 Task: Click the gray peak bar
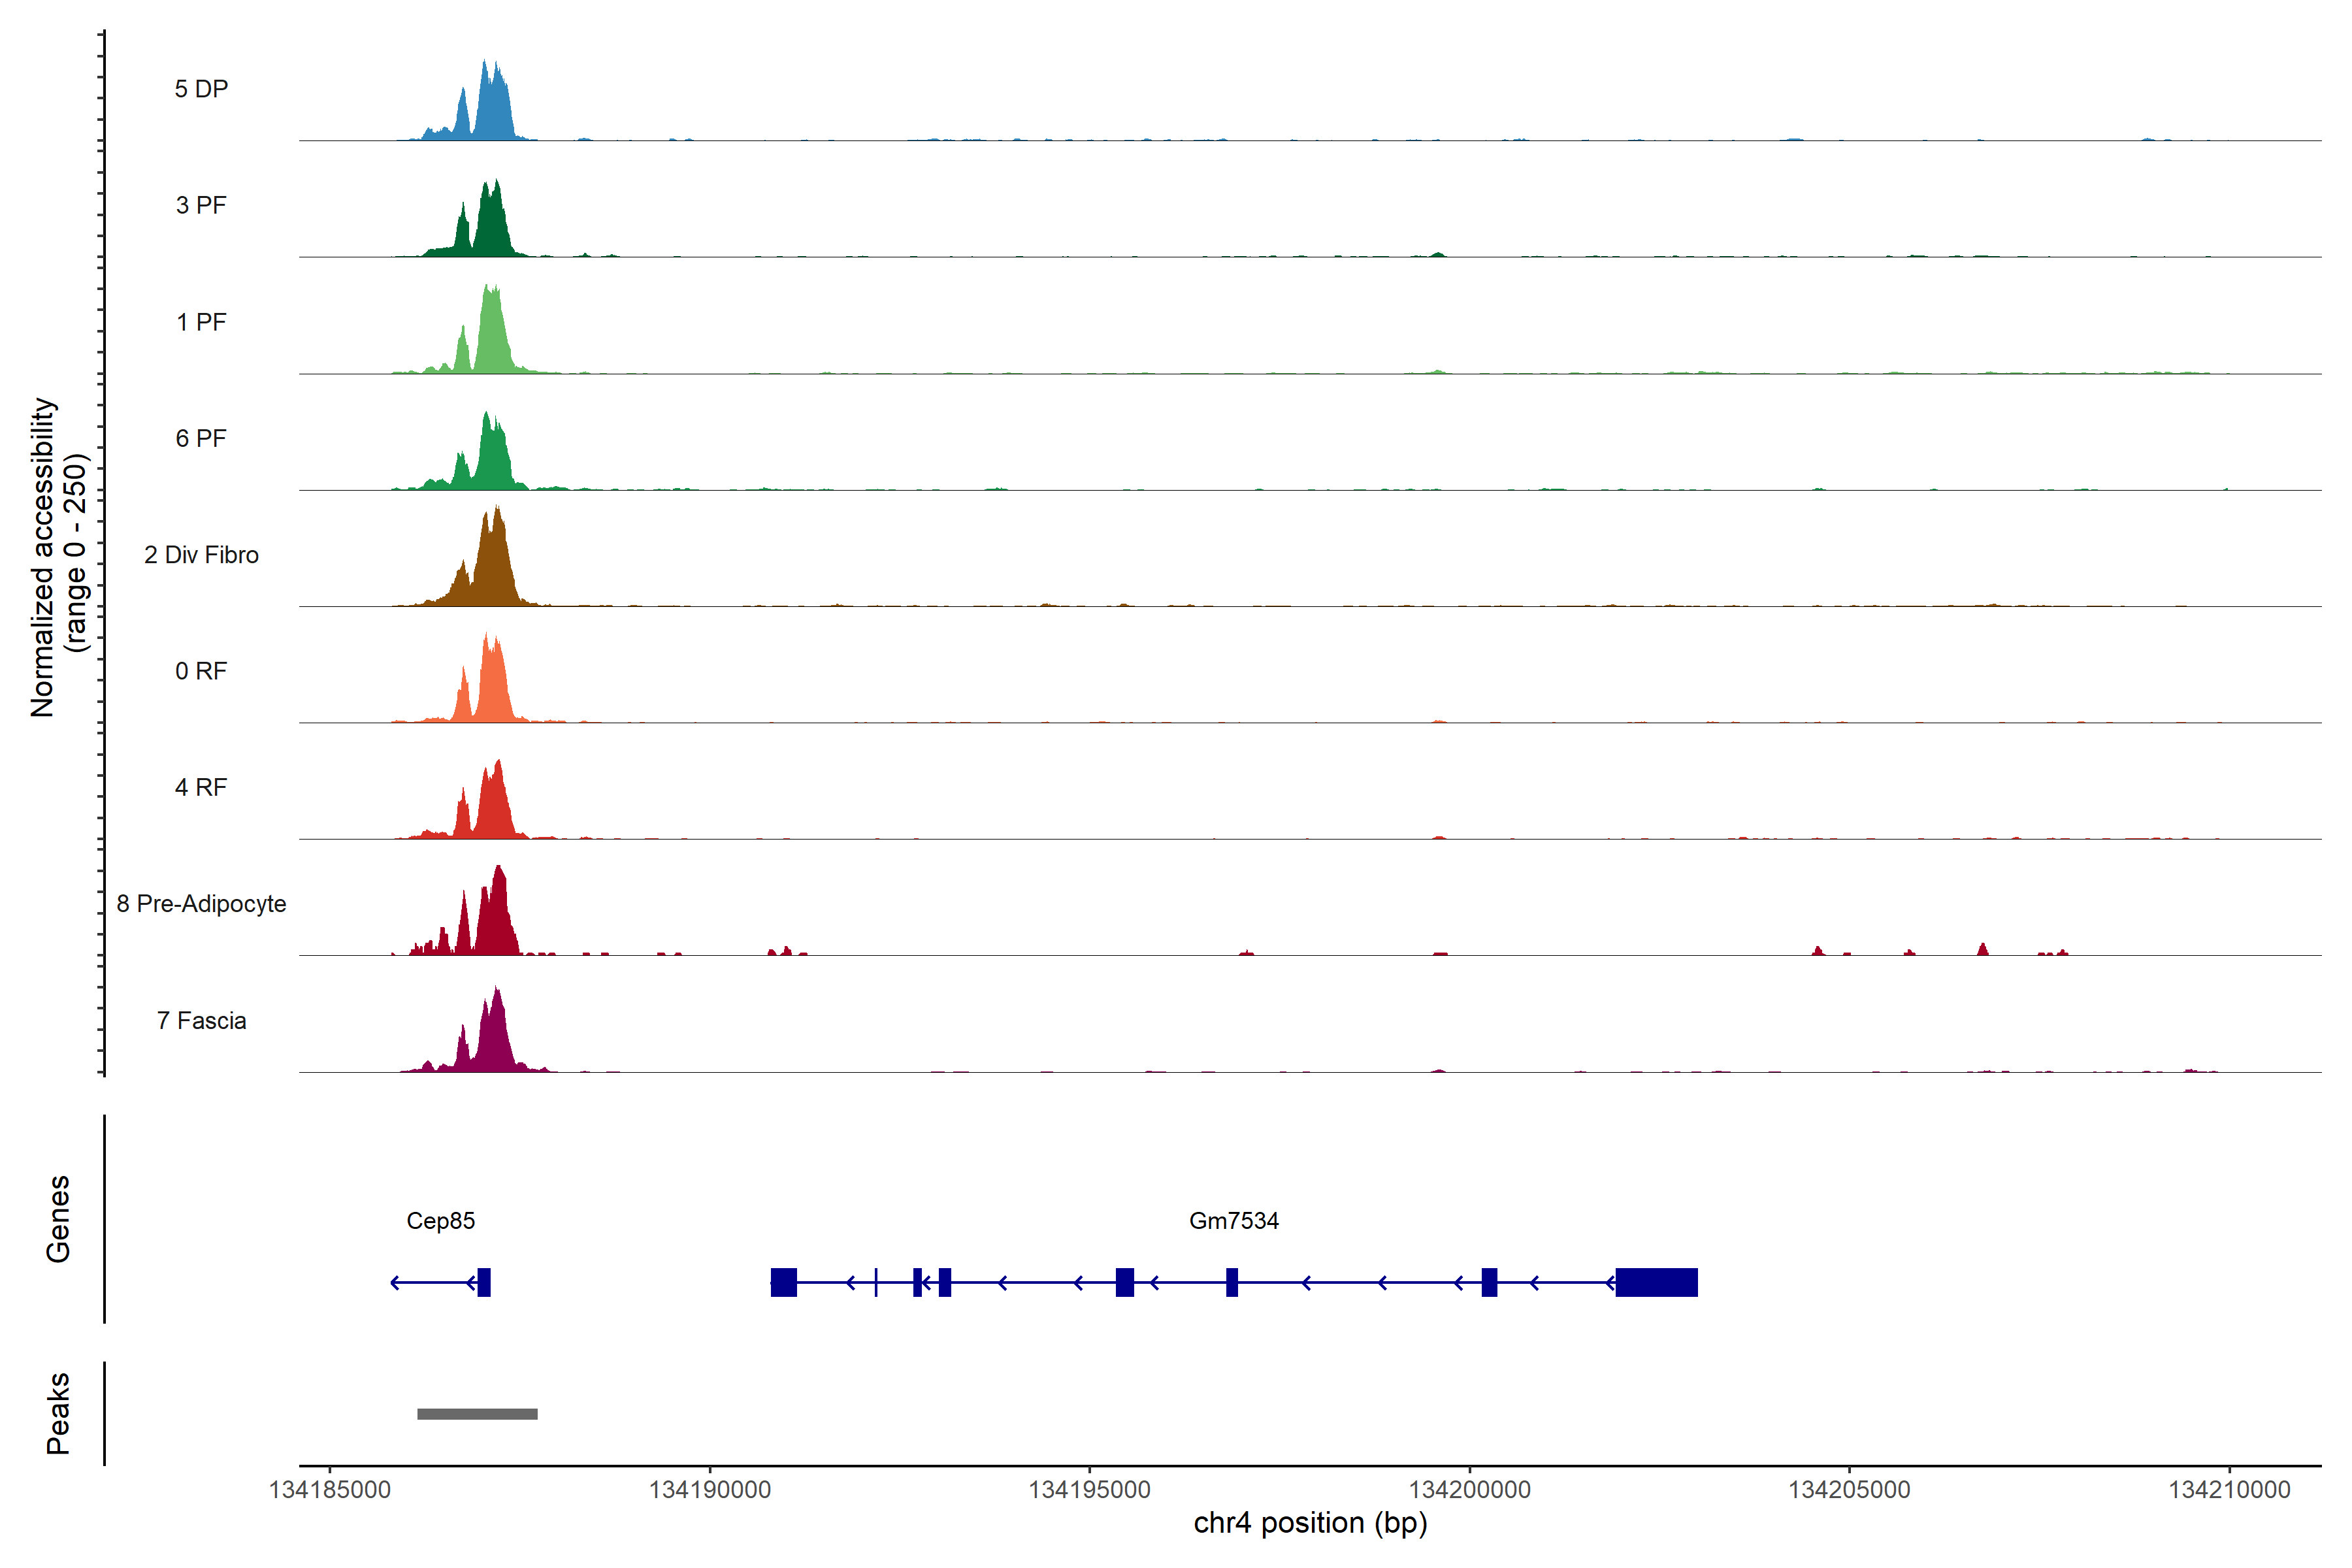[477, 1414]
